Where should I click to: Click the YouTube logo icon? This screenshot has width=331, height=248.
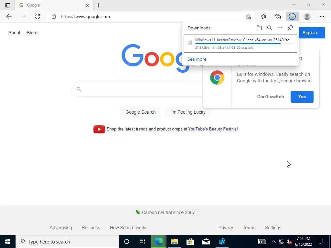99,129
